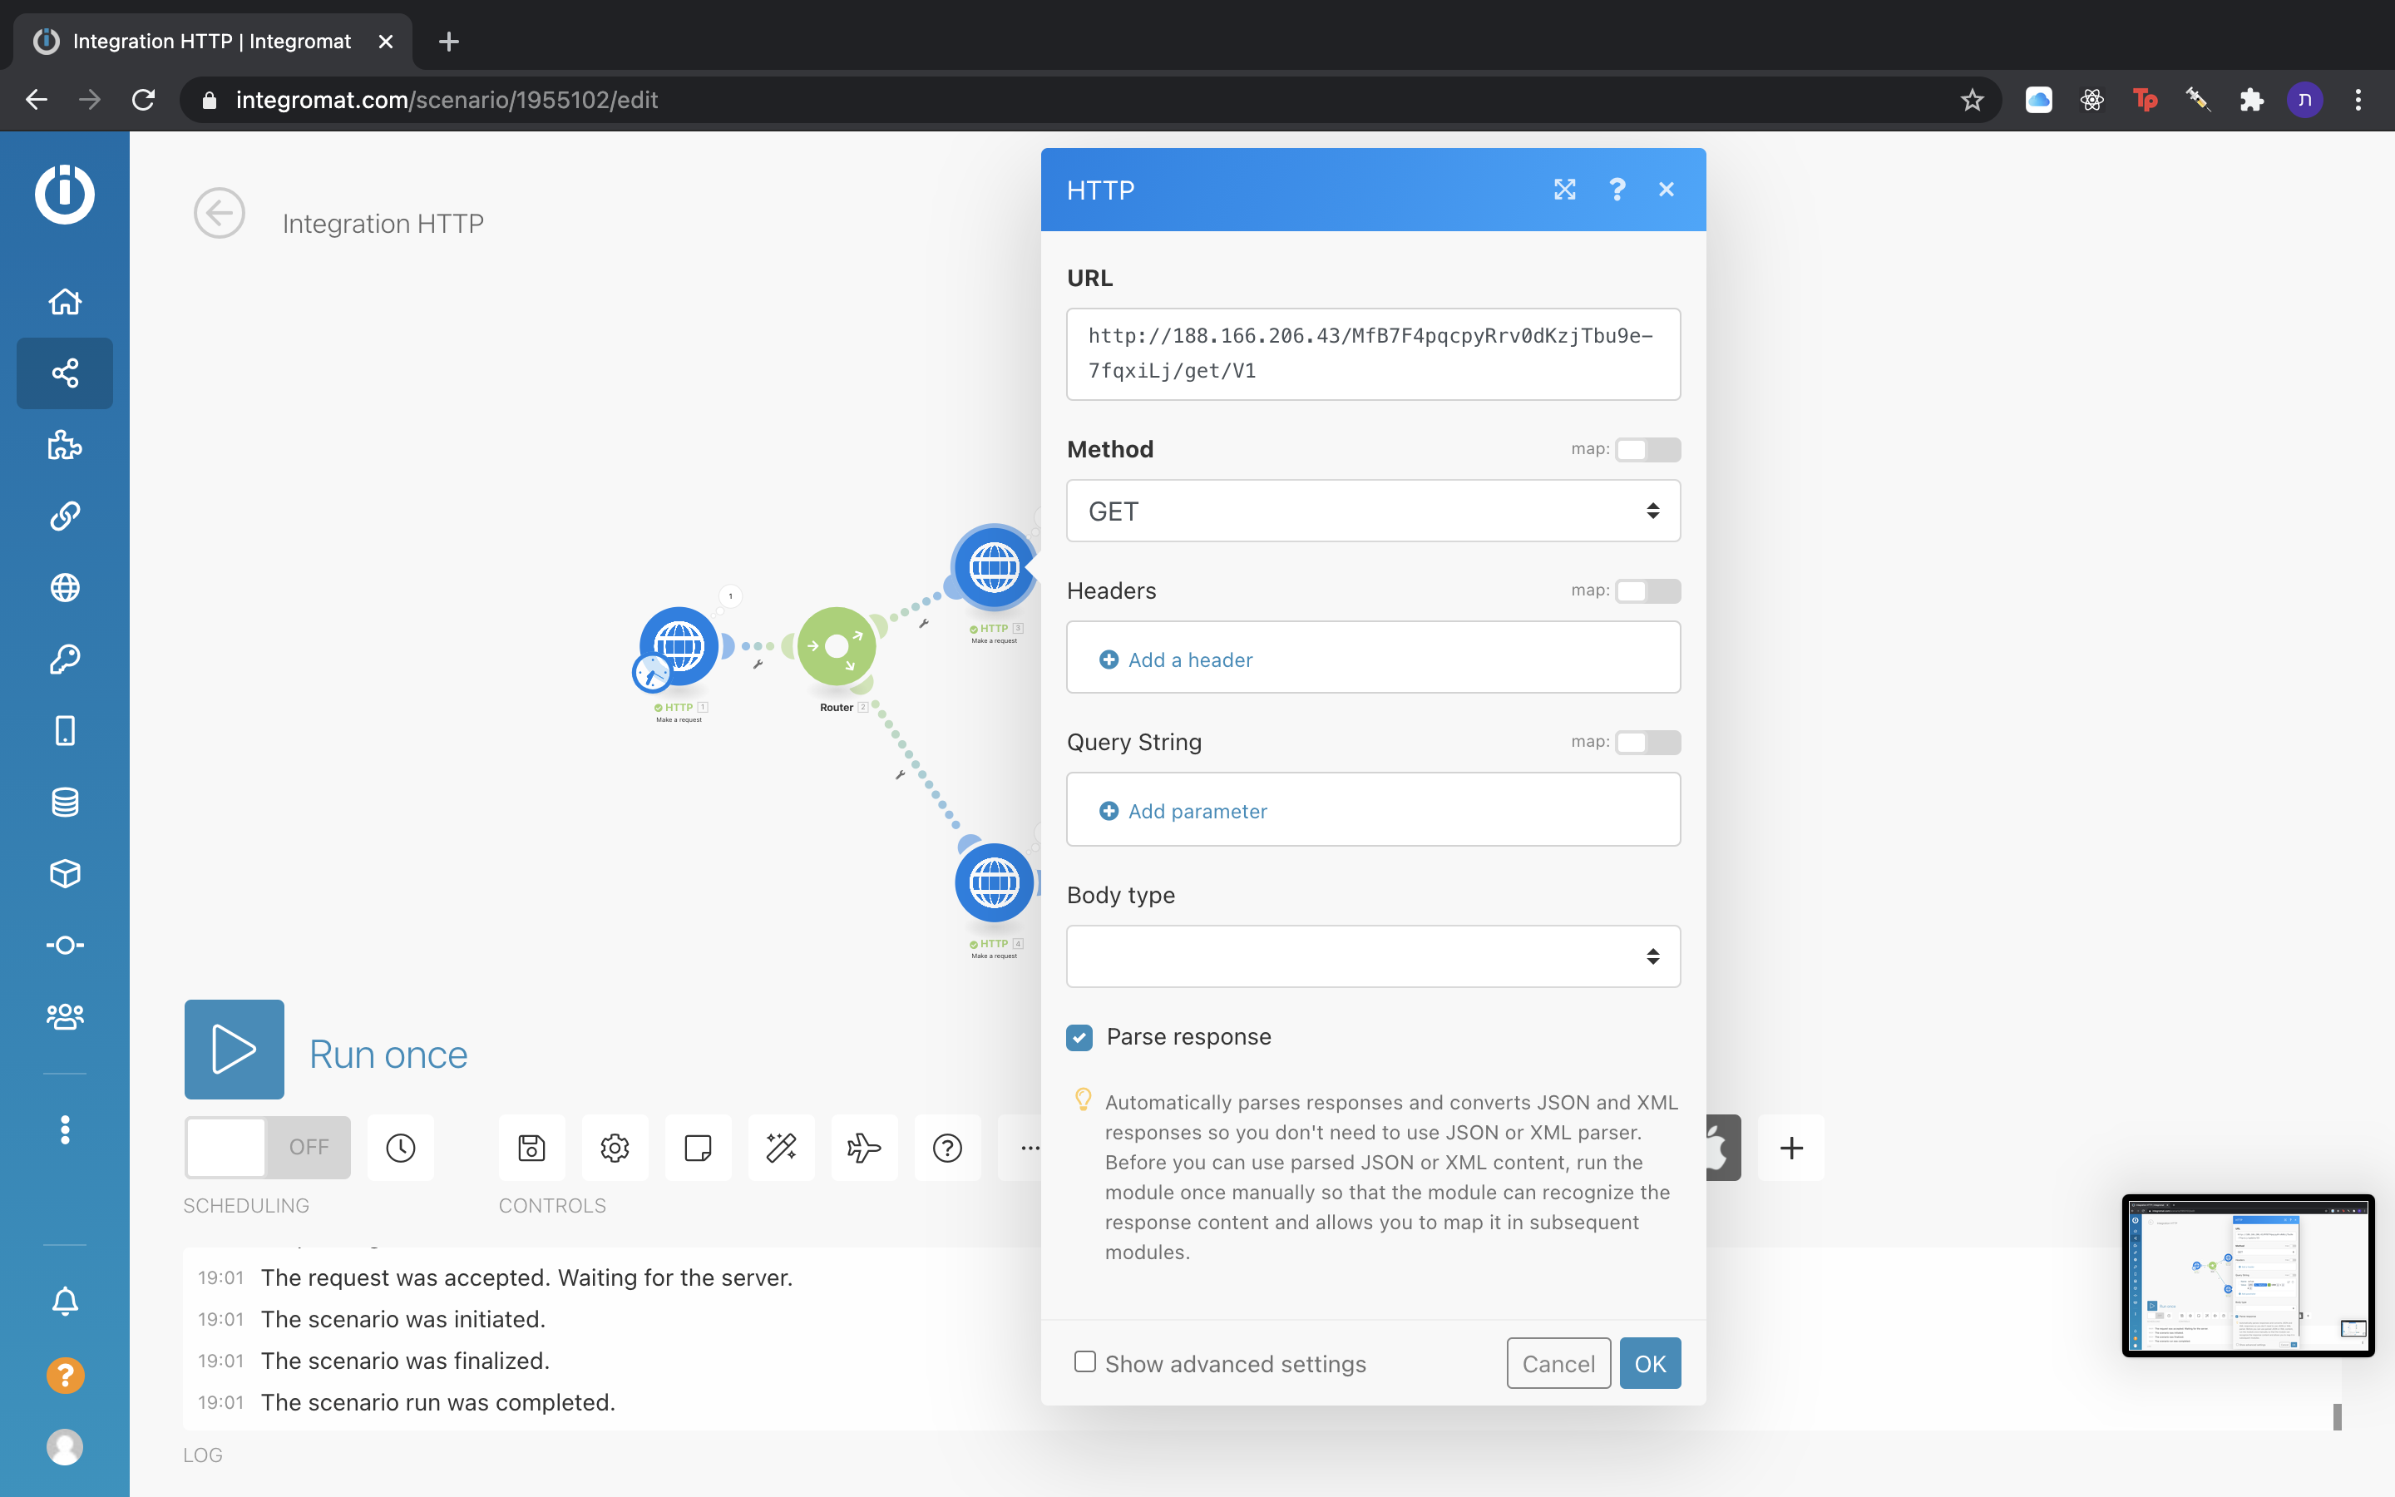Toggle the Method map switch

pyautogui.click(x=1647, y=449)
